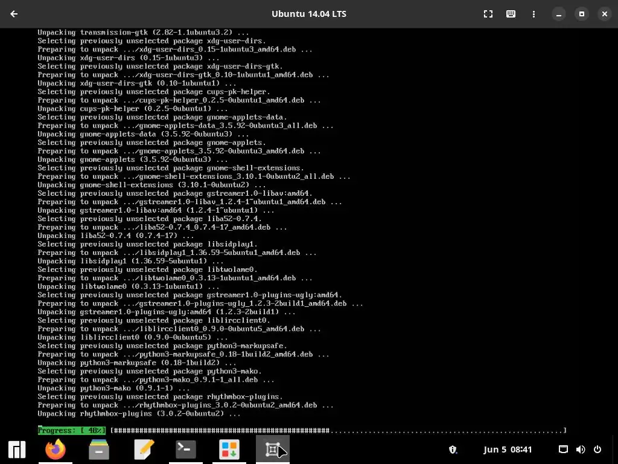Screen dimensions: 618x464
Task: Click 'Selecting previously unselected package python3-markupsafe.' line
Action: pyautogui.click(x=162, y=346)
